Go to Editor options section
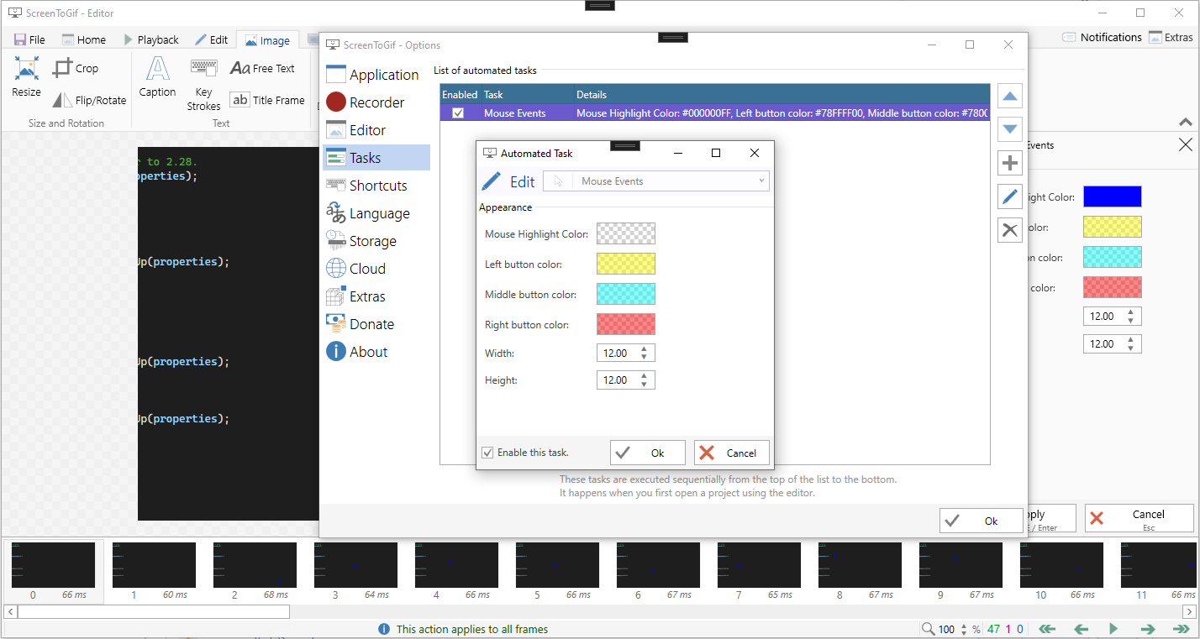 click(x=376, y=130)
